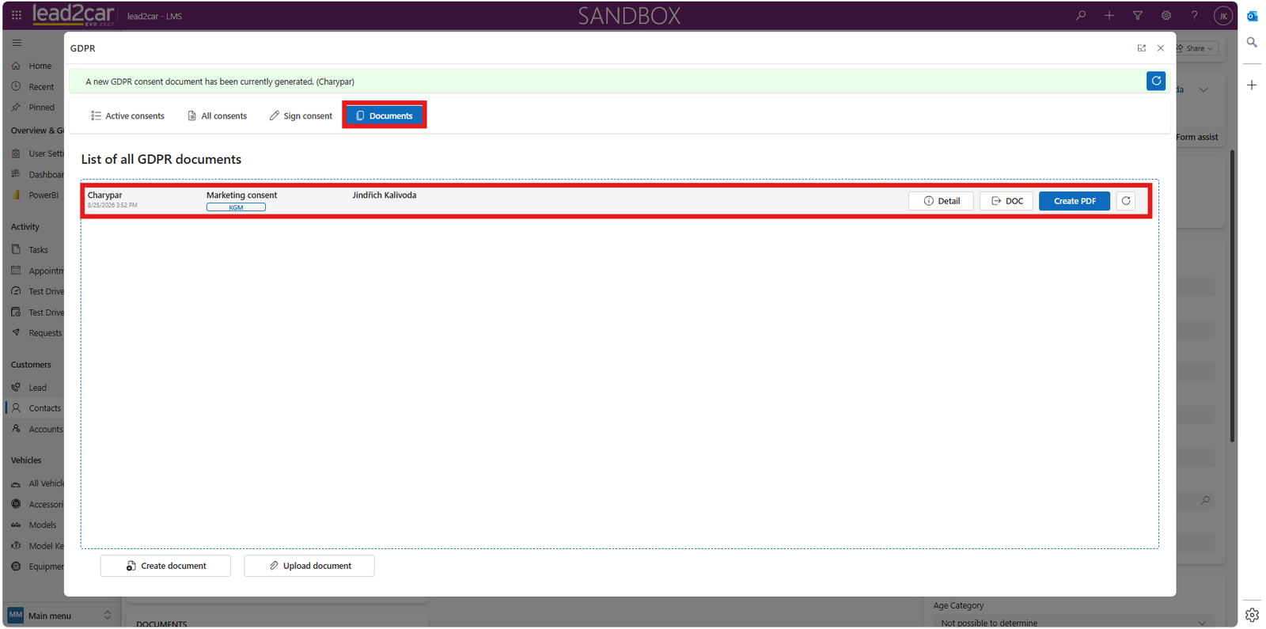This screenshot has height=629, width=1266.
Task: Click the plus icon in top bar
Action: tap(1109, 15)
